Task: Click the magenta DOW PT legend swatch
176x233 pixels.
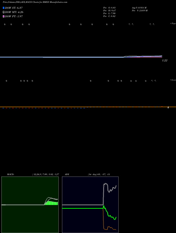Action: point(4,16)
